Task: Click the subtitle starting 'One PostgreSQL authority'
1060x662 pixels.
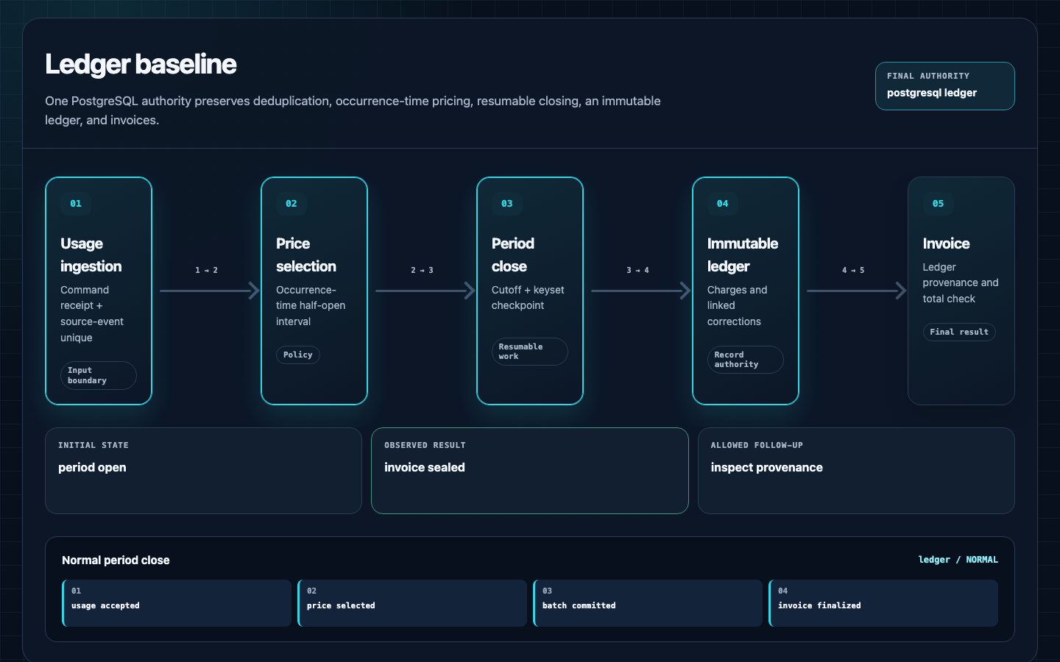Action: (353, 110)
